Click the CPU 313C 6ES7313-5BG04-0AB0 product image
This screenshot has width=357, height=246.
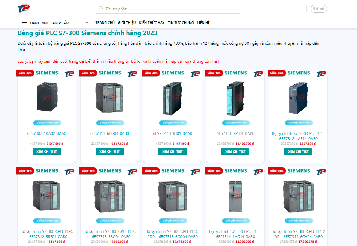point(109,196)
